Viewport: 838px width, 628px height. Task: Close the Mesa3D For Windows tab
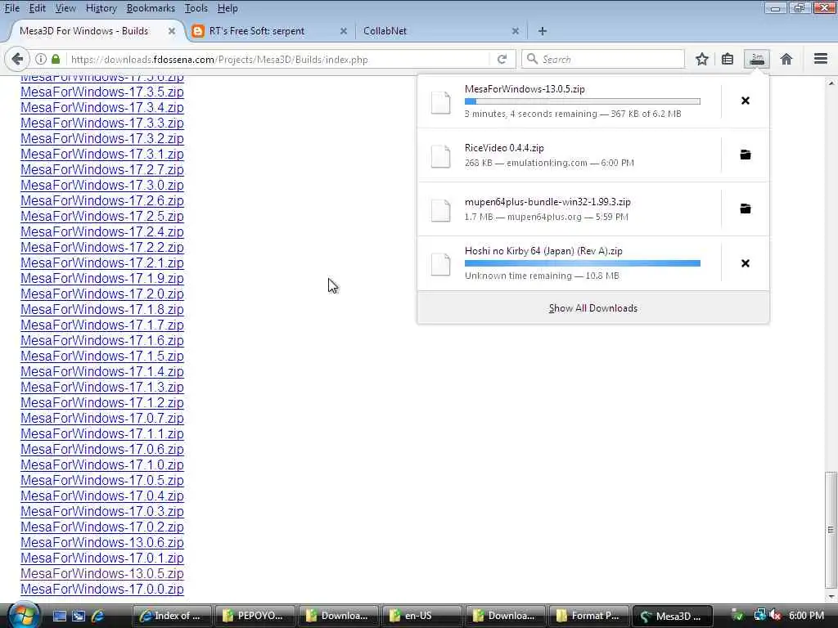tap(172, 31)
